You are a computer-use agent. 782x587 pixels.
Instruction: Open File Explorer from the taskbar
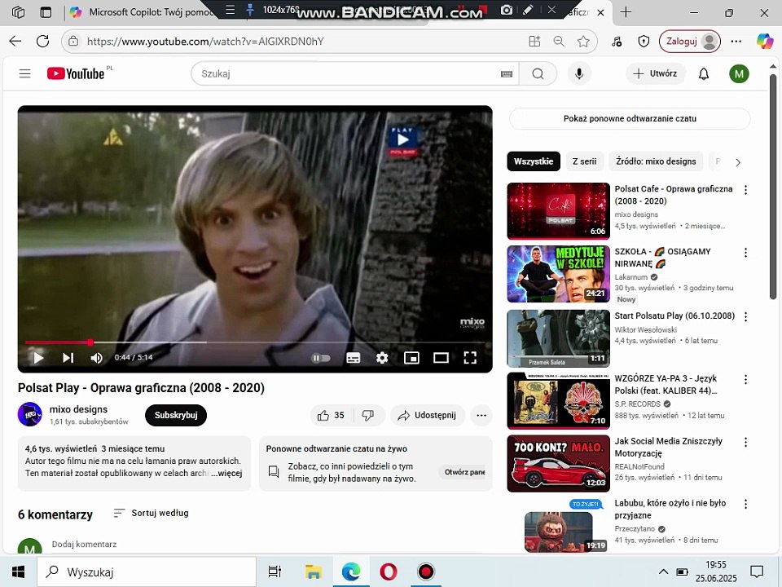313,572
